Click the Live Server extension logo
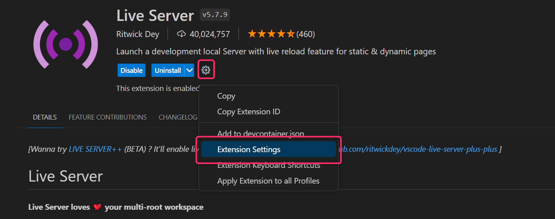 point(66,44)
